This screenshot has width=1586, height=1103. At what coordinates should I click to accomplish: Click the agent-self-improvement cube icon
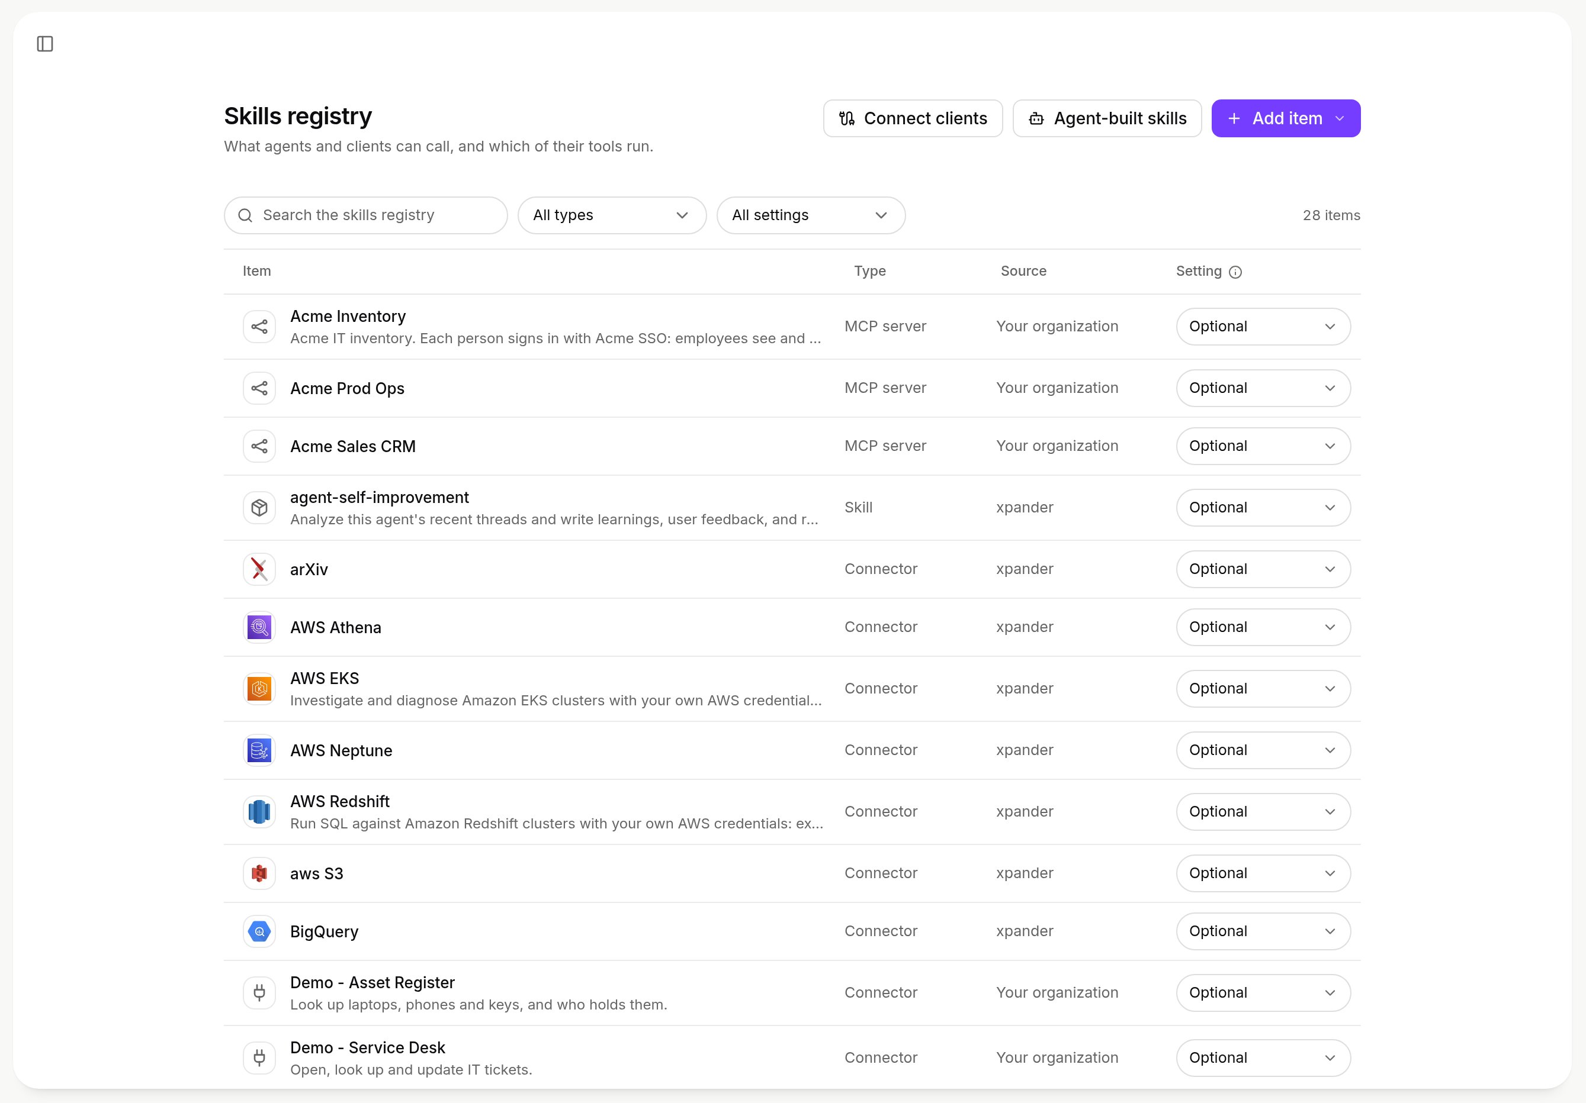tap(259, 507)
